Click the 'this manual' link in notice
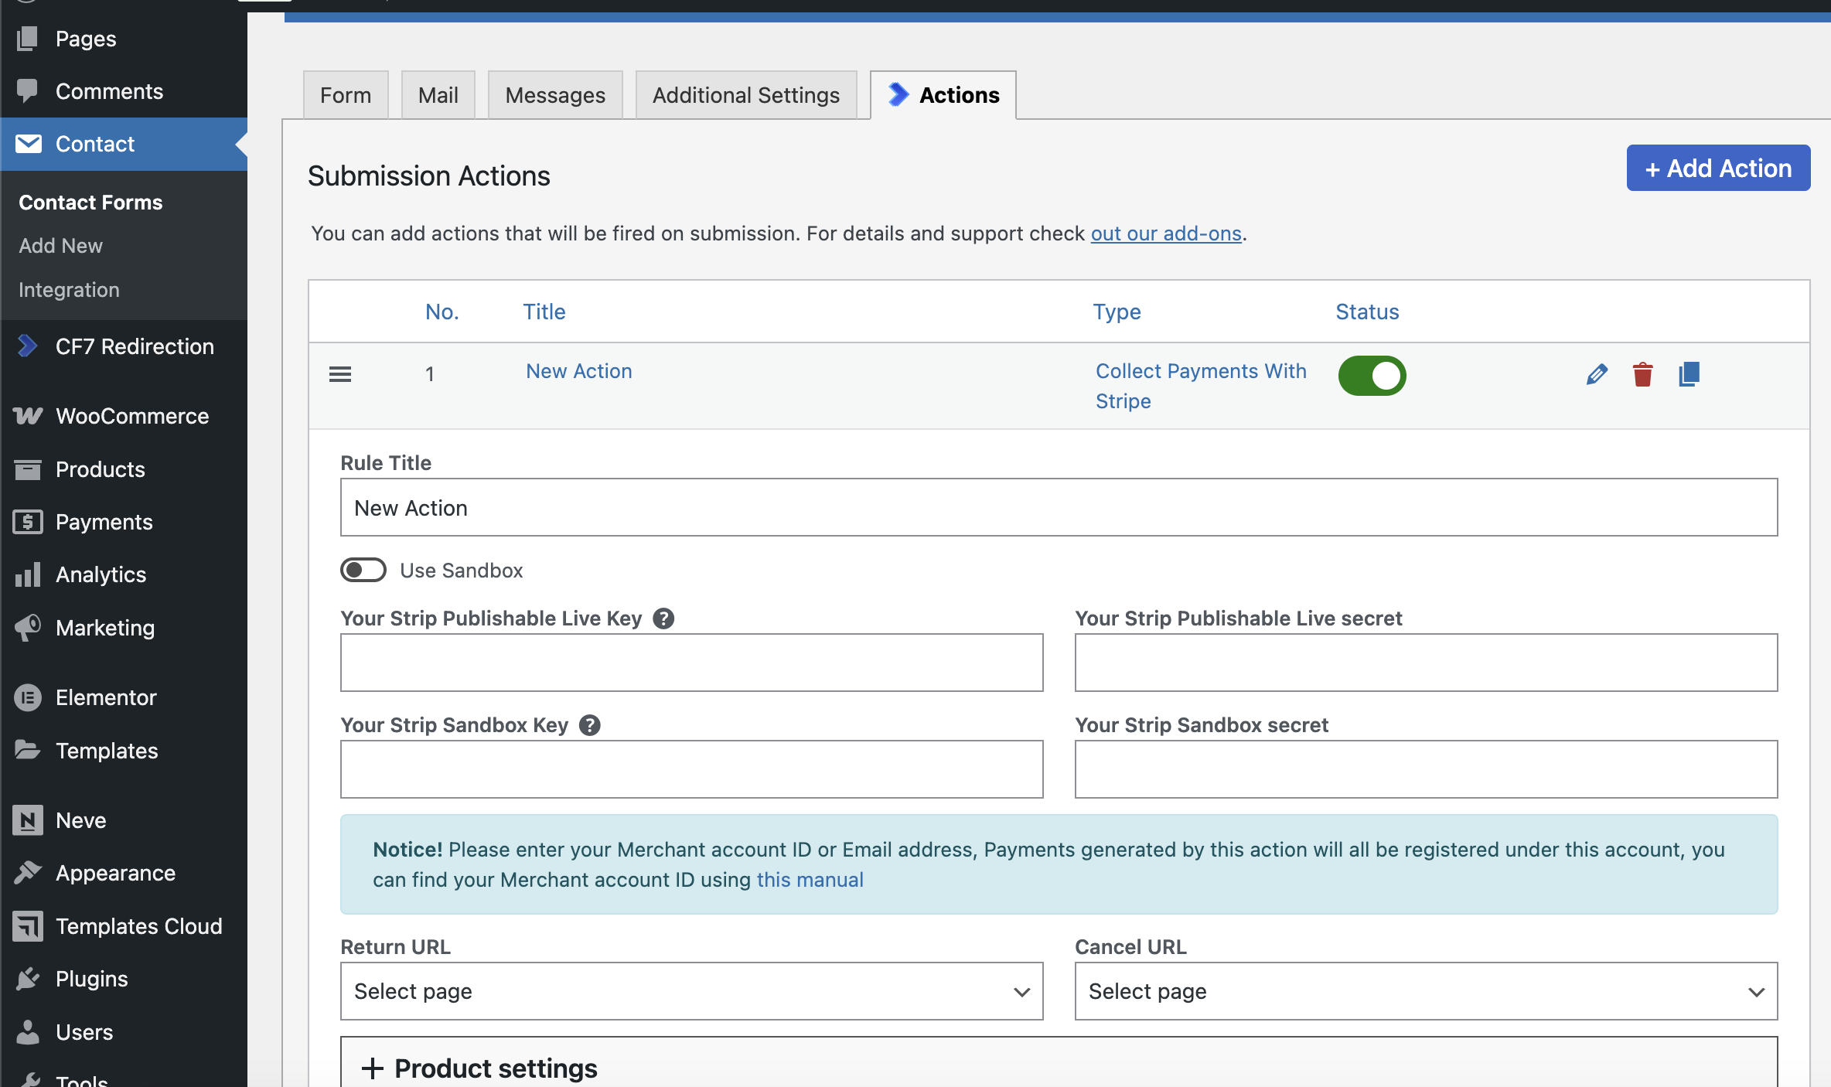This screenshot has height=1087, width=1831. point(810,880)
